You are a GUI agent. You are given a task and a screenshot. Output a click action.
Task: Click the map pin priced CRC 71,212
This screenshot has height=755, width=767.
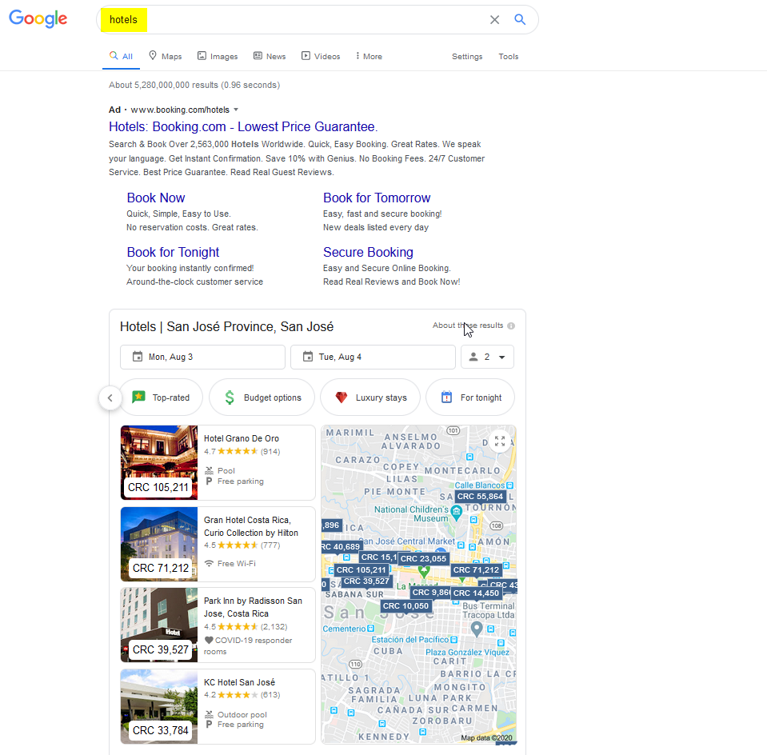pyautogui.click(x=476, y=570)
